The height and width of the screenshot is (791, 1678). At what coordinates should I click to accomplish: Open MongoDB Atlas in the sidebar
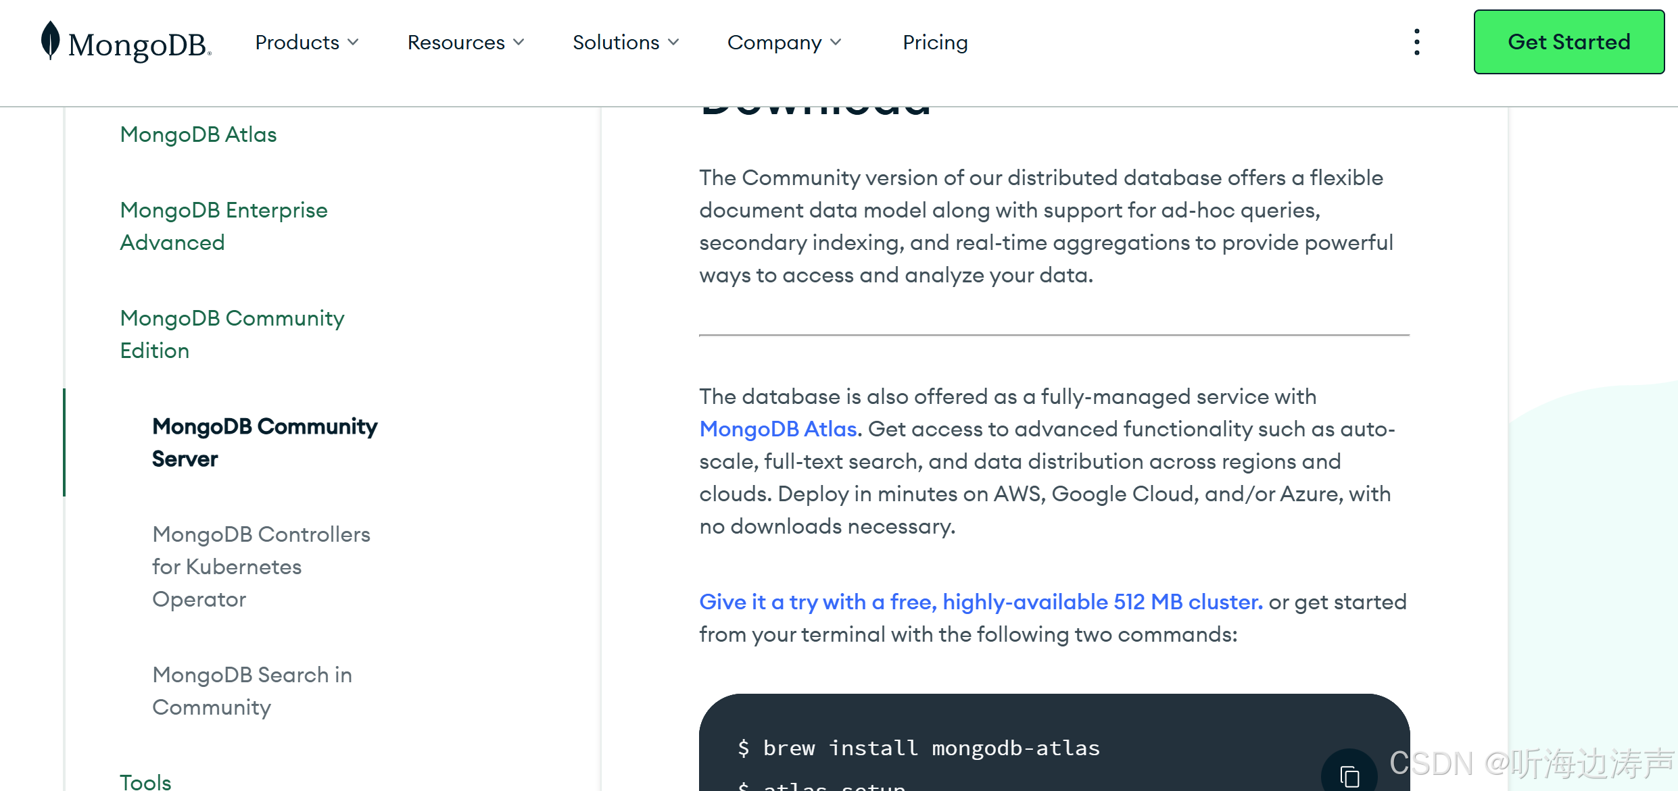[x=198, y=134]
